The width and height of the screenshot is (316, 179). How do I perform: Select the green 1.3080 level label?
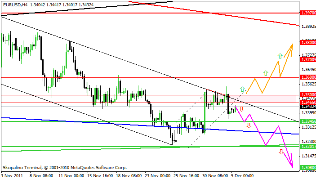pyautogui.click(x=308, y=168)
